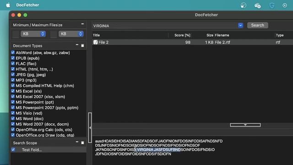Image resolution: width=293 pixels, height=165 pixels.
Task: Click the 1 KB size cell
Action: pyautogui.click(x=209, y=42)
